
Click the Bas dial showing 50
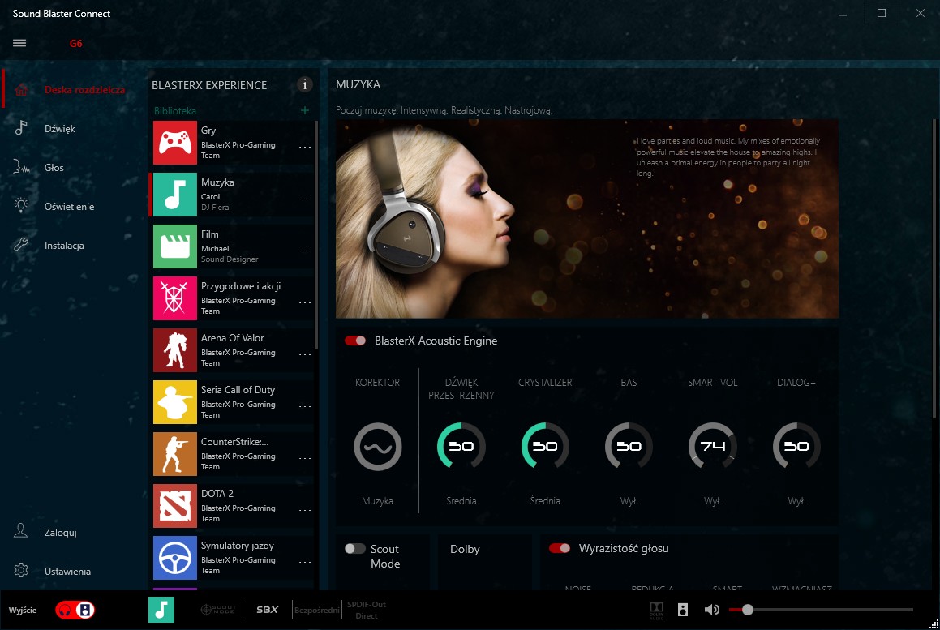click(x=629, y=447)
